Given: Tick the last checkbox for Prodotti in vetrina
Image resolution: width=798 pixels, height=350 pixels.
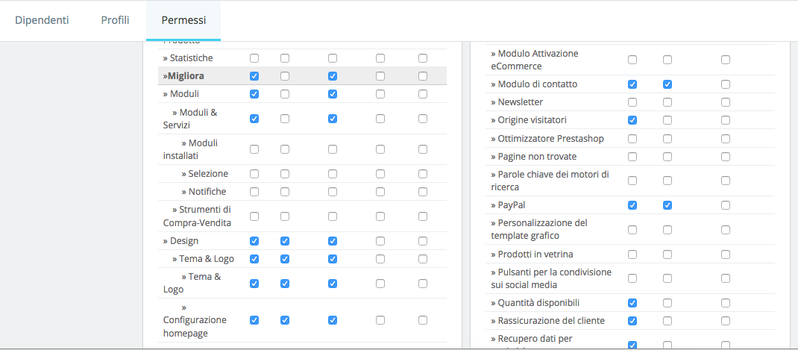Looking at the screenshot, I should pos(726,254).
